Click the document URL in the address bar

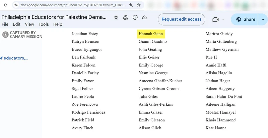(73, 5)
